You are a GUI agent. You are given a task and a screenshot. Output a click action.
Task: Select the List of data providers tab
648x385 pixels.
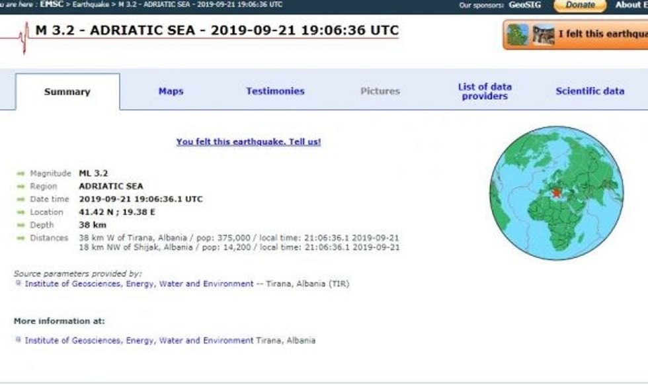click(x=485, y=91)
